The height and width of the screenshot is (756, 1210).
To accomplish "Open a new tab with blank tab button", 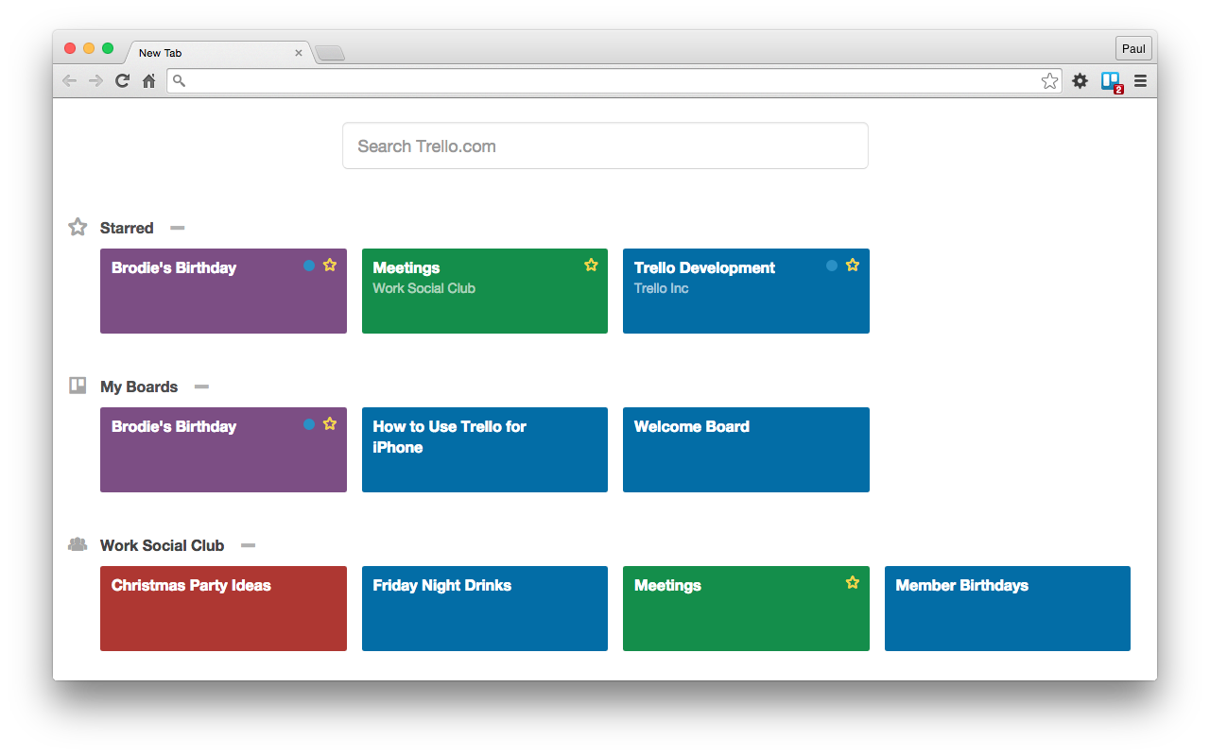I will click(x=330, y=53).
